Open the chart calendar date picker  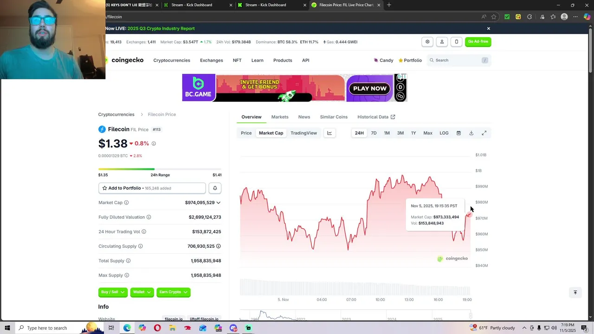(x=458, y=133)
